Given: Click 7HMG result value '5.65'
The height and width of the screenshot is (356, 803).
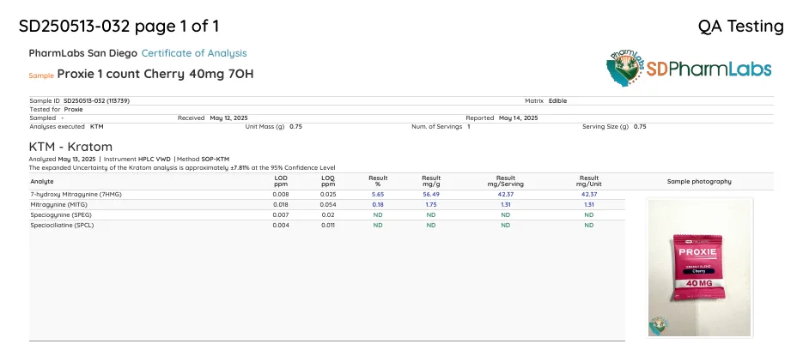Looking at the screenshot, I should 378,195.
